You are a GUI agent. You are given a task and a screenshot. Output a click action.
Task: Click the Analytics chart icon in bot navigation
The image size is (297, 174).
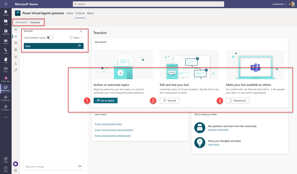tap(16, 57)
